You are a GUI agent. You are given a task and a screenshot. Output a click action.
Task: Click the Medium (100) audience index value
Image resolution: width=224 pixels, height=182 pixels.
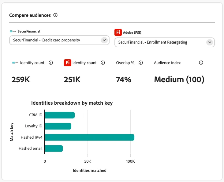coord(179,79)
